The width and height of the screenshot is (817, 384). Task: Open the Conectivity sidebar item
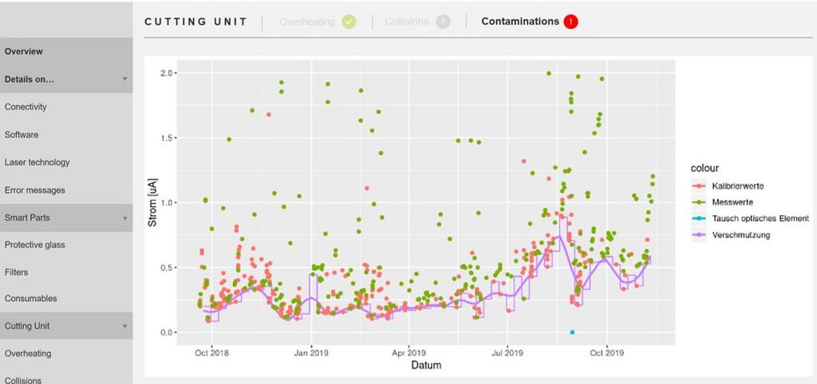click(x=26, y=107)
